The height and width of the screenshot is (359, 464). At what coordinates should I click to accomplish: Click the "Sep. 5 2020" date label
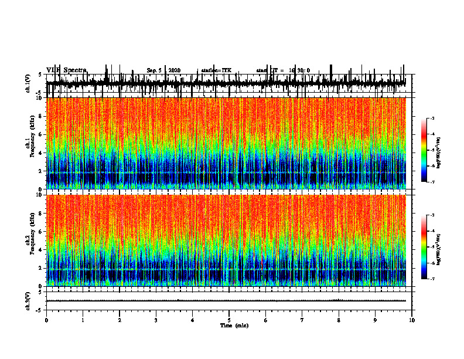tap(163, 70)
